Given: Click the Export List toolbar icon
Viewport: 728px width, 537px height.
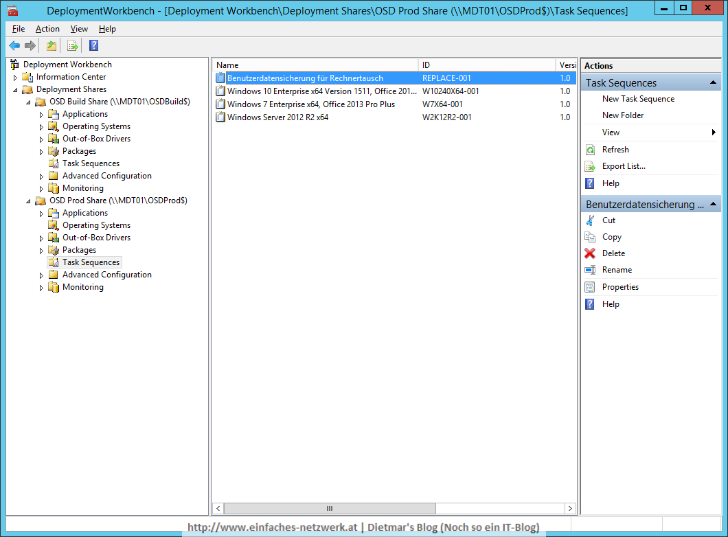Looking at the screenshot, I should tap(72, 45).
